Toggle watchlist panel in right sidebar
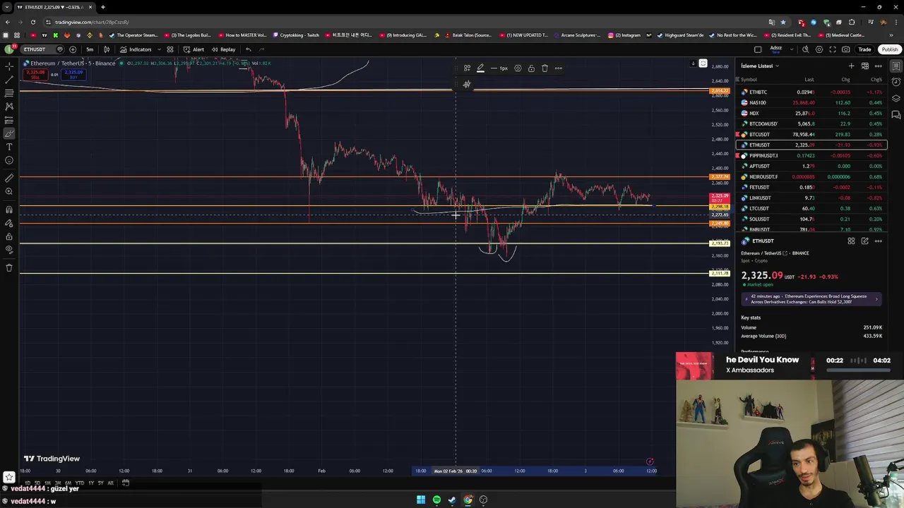This screenshot has height=508, width=904. [x=896, y=66]
